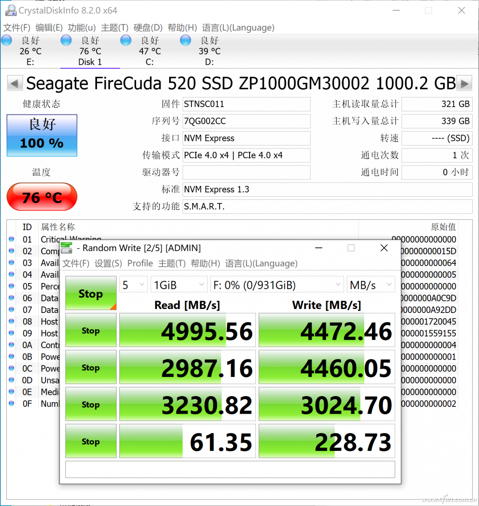Viewport: 479px width, 506px height.
Task: Click the Write [MB/s] column label
Action: (x=327, y=305)
